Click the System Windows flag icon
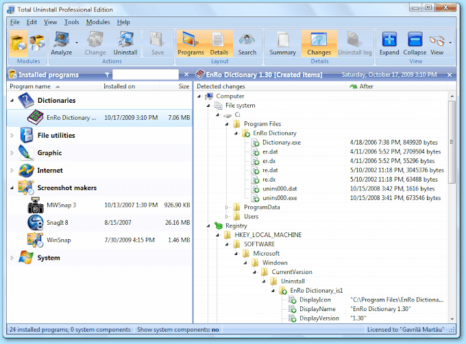 tap(26, 258)
